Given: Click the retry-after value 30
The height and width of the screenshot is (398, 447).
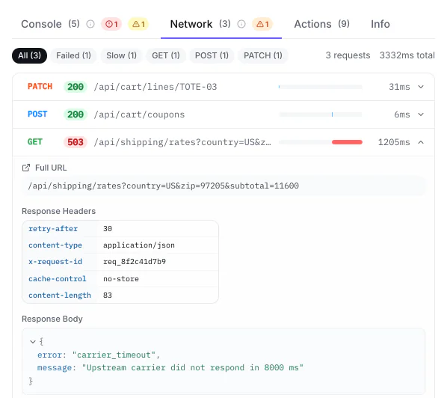Looking at the screenshot, I should [108, 229].
